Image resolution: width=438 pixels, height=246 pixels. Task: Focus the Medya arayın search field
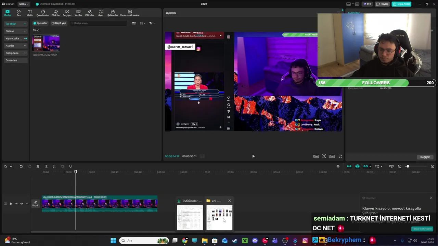(98, 23)
